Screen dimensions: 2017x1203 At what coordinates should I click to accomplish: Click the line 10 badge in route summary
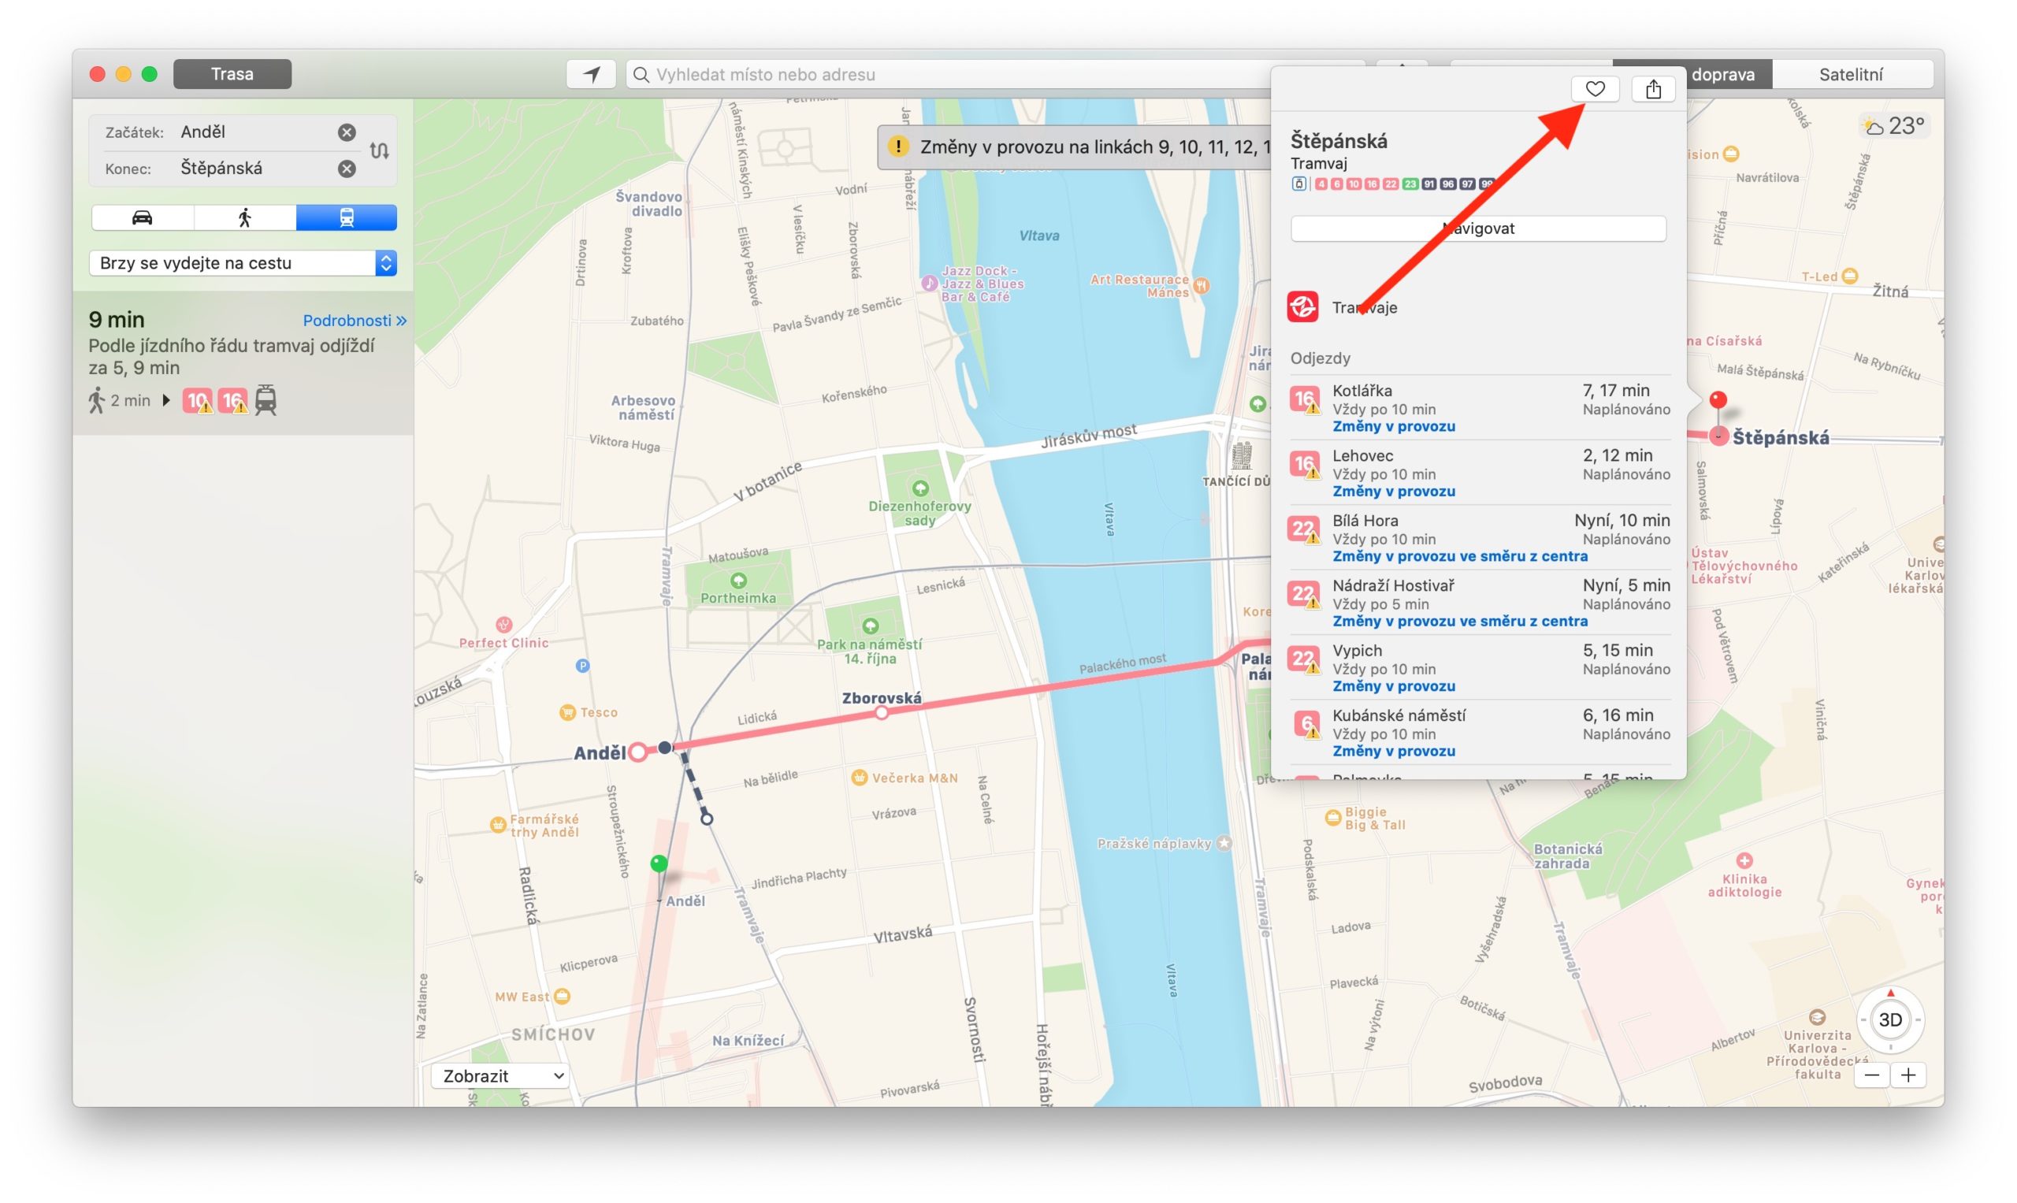coord(197,400)
